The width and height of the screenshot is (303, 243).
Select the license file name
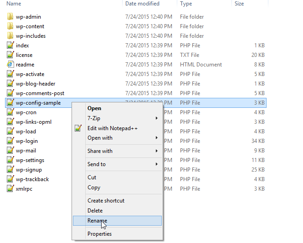[x=24, y=55]
